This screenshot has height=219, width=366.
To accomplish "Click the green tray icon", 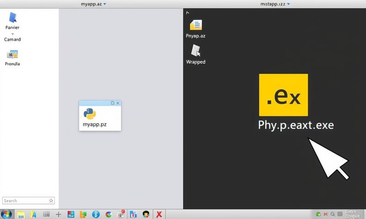I will point(318,214).
